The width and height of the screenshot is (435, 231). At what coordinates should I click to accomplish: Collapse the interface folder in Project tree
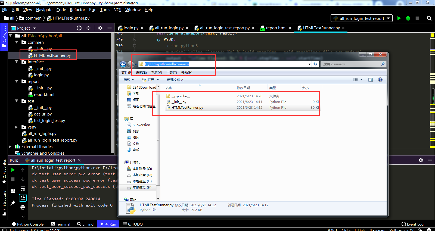point(17,62)
